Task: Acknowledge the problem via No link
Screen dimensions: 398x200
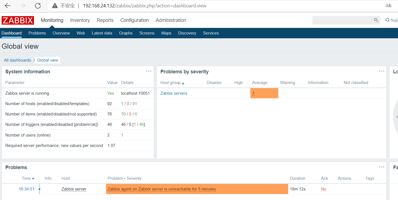Action: (x=324, y=189)
